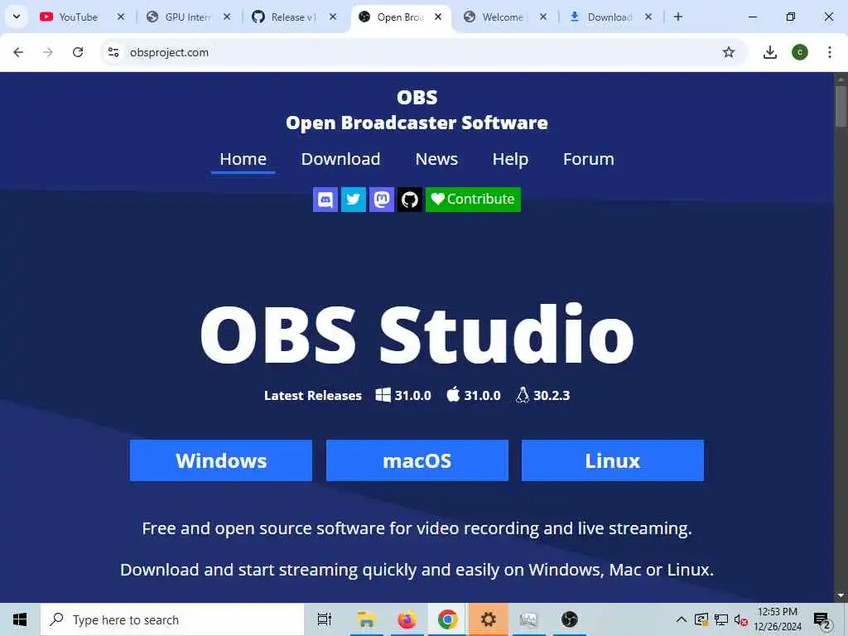
Task: Go to the Home navigation item
Action: tap(243, 159)
